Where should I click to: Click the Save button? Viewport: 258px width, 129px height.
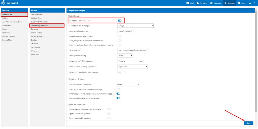tap(248, 123)
